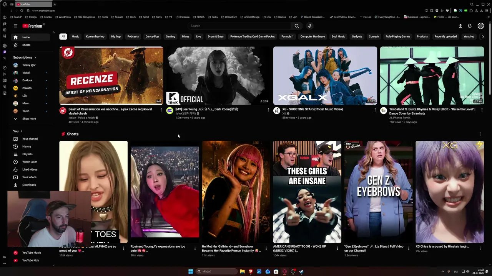Open the Design bookmarks folder
Image resolution: width=492 pixels, height=276 pixels.
pos(31,17)
